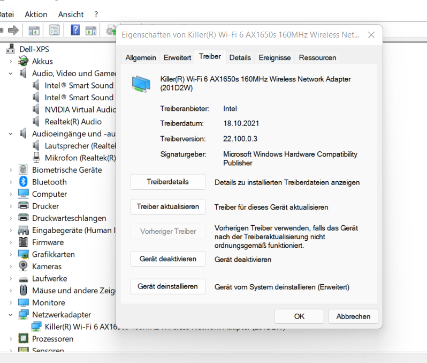Click the Mikrofon device icon

click(x=36, y=157)
